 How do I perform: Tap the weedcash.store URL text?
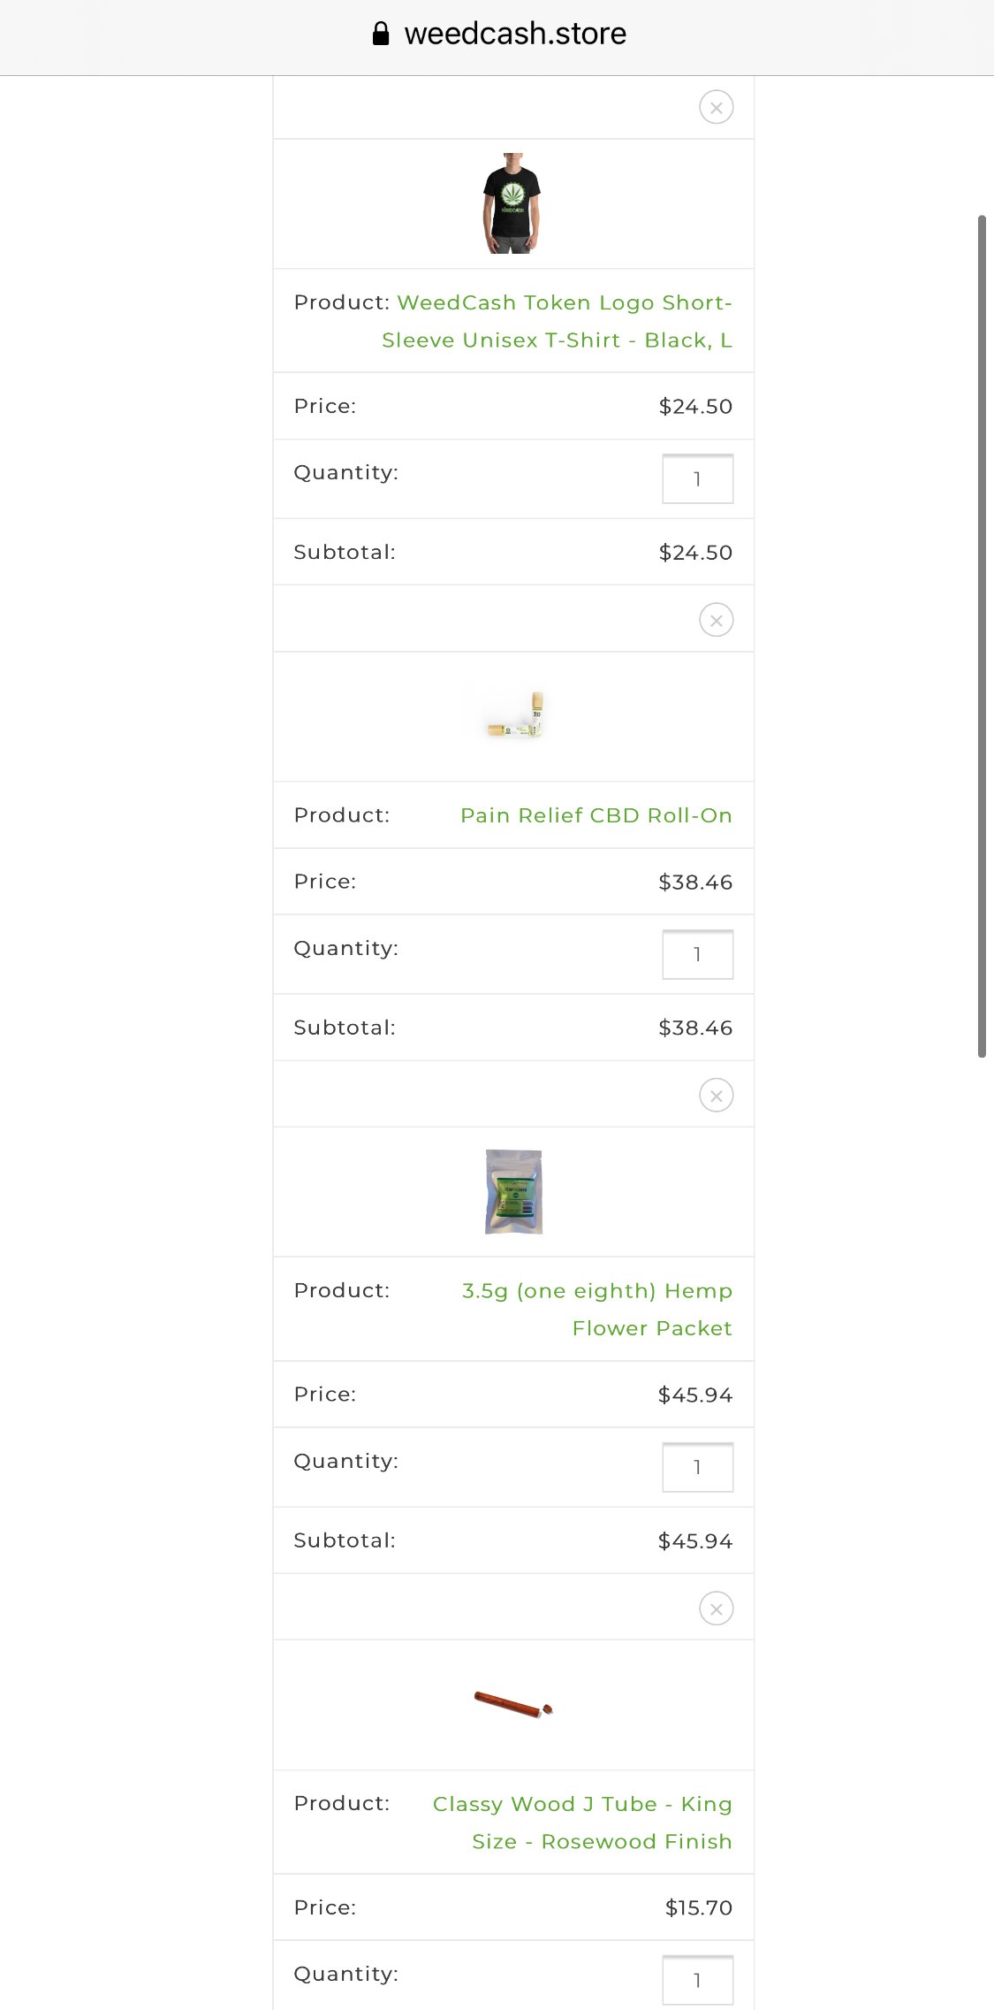515,34
